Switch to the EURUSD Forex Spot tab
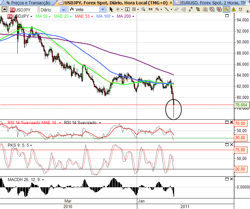Screen dimensions: 250x209 [x=211, y=3]
